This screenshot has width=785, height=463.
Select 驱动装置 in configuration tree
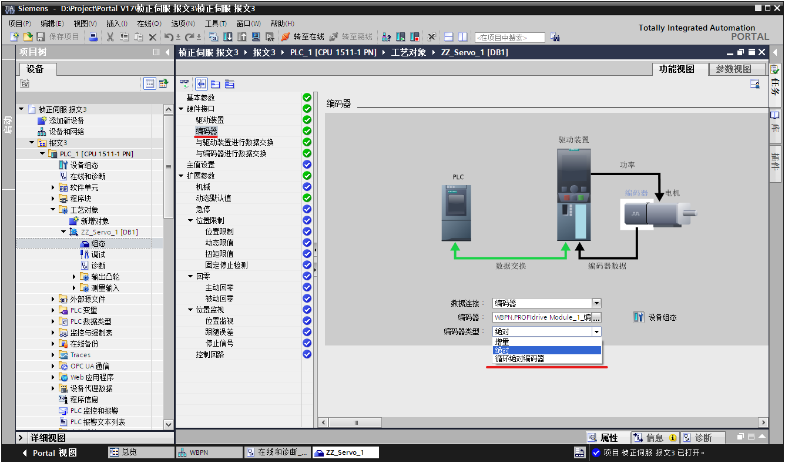pos(210,120)
